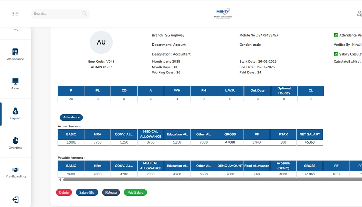Click the Release button
The height and width of the screenshot is (207, 362).
click(x=111, y=192)
